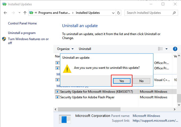Click the Windows Features shield icon
The image size is (181, 127).
[4, 39]
